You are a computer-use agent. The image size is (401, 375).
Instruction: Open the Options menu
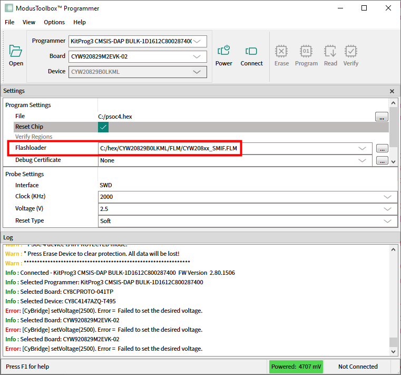(54, 22)
